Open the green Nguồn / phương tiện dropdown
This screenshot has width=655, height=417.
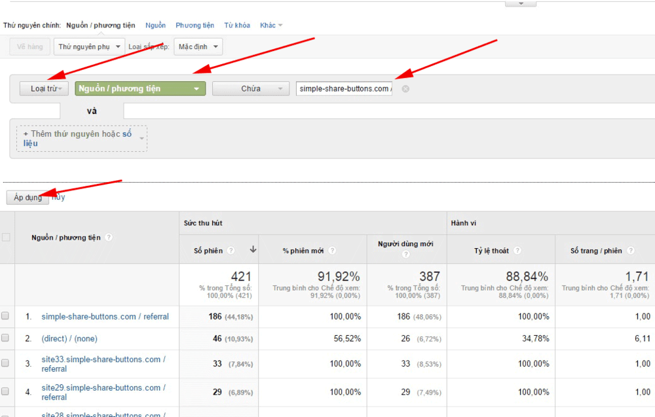pos(140,88)
